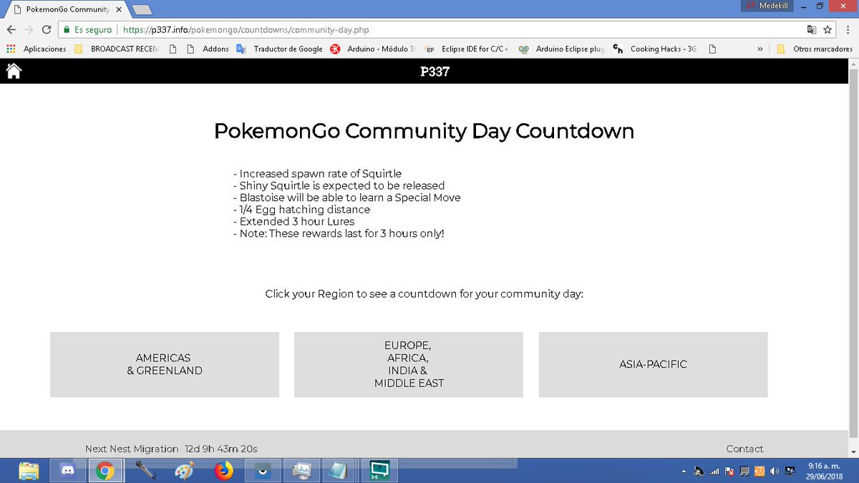Image resolution: width=859 pixels, height=483 pixels.
Task: Click the volume speaker tray icon
Action: [x=774, y=471]
